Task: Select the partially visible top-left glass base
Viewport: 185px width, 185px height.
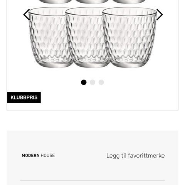Action: point(55,2)
